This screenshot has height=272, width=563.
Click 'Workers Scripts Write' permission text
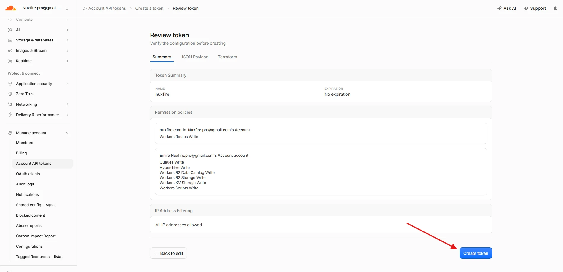179,188
